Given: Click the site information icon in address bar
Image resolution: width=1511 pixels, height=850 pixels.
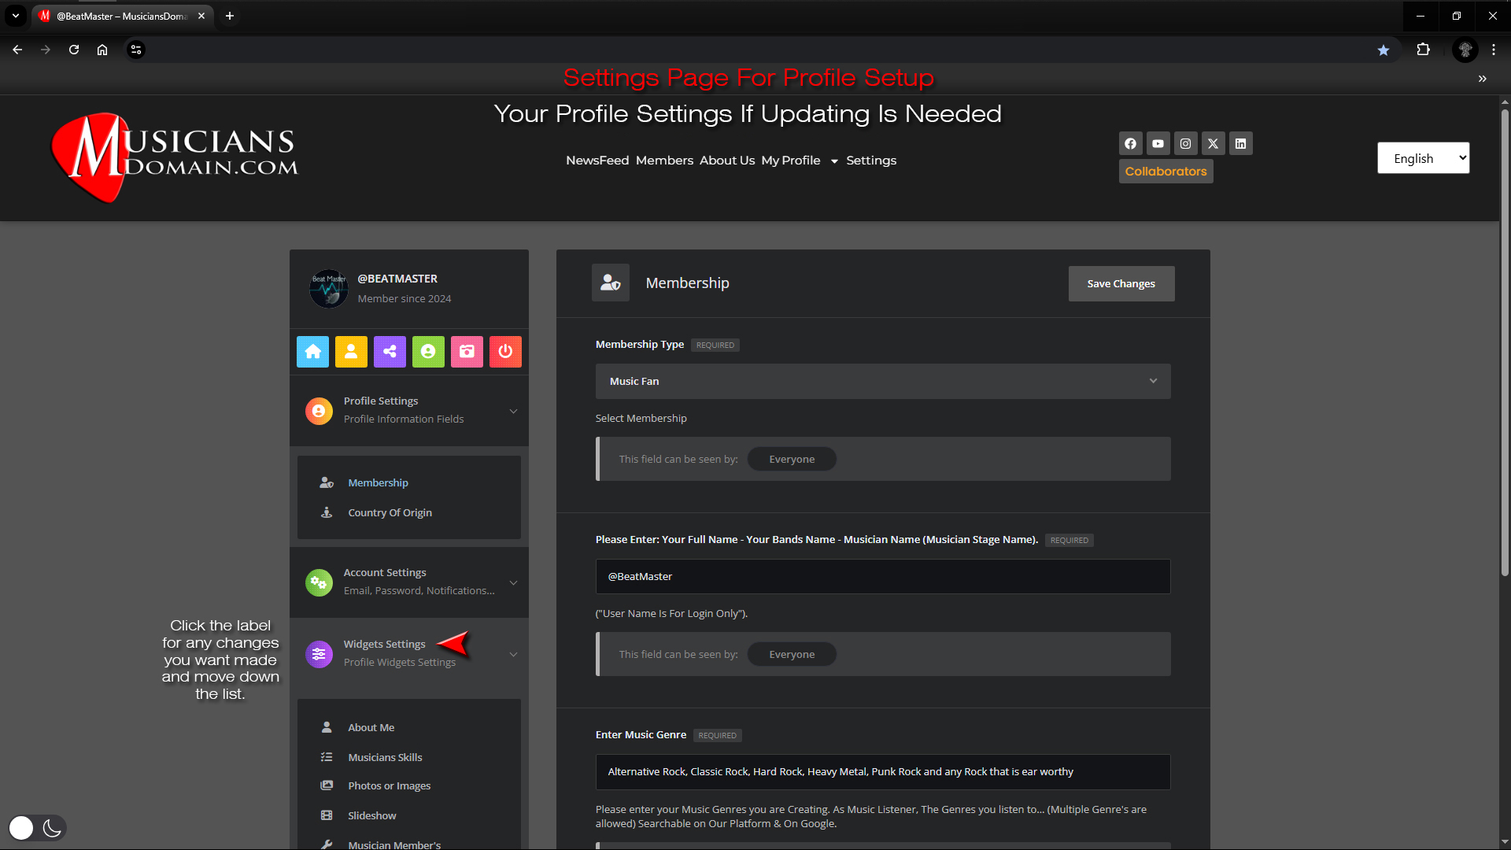Looking at the screenshot, I should point(136,50).
